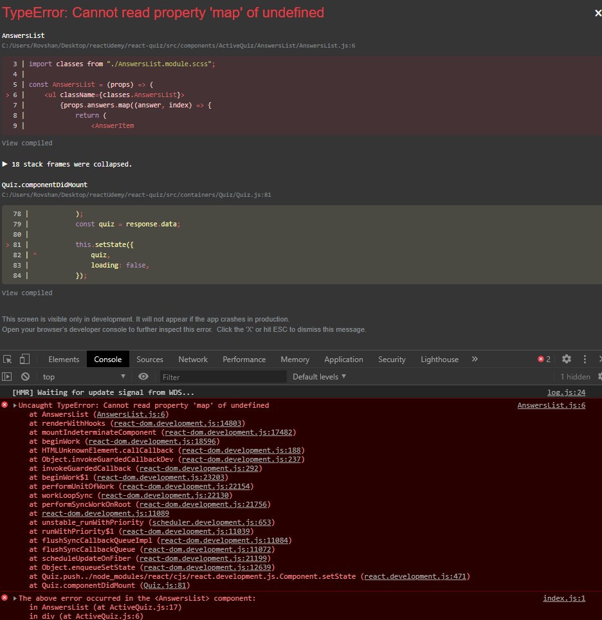Switch to the Memory tab
Image resolution: width=602 pixels, height=620 pixels.
pyautogui.click(x=295, y=359)
